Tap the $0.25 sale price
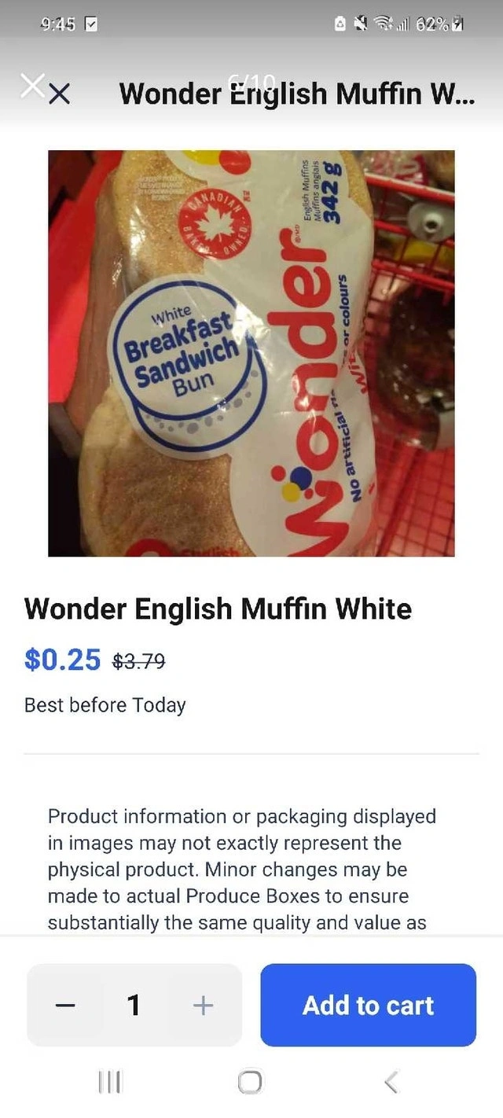Screen dimensions: 503x1118 pyautogui.click(x=63, y=659)
